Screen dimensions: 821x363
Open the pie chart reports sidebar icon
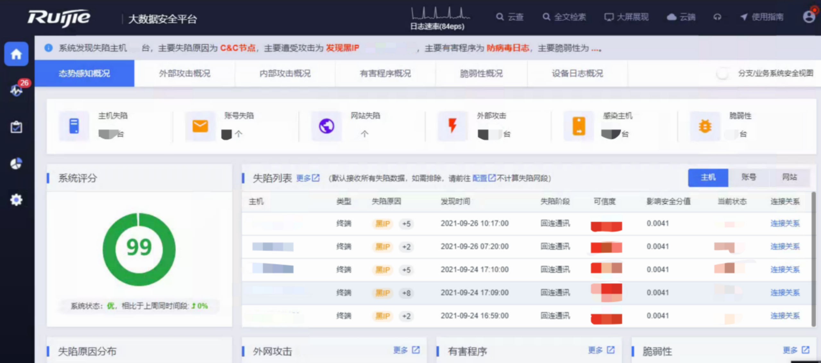[16, 164]
